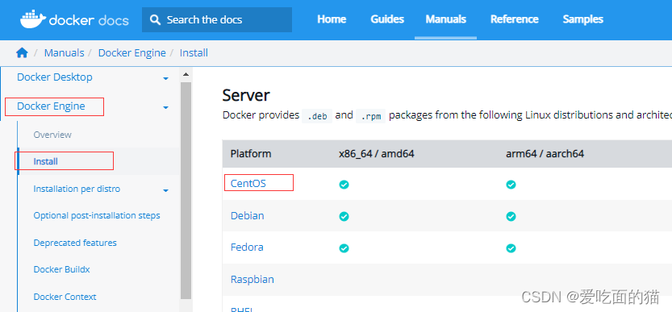
Task: Open the Samples navigation tab
Action: click(582, 19)
